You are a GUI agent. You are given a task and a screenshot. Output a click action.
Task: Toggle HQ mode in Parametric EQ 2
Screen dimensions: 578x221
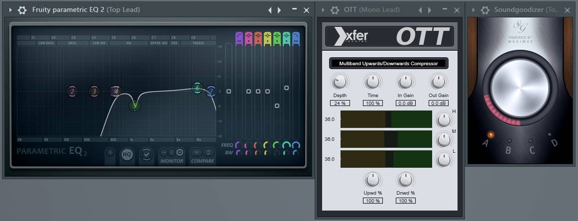click(127, 155)
